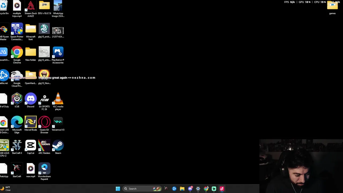The image size is (343, 193).
Task: Open the games folder on desktop
Action: point(332,8)
